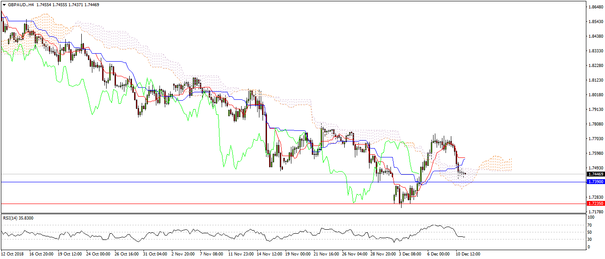Click time axis label 21 Nov 16:00
Image resolution: width=605 pixels, height=259 pixels.
pyautogui.click(x=326, y=255)
